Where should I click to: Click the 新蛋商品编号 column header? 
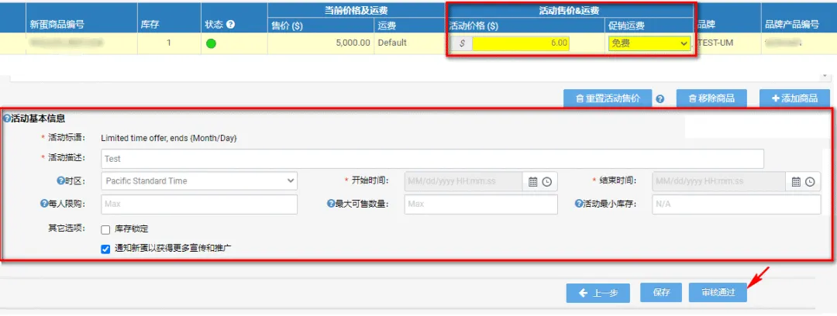pos(58,25)
